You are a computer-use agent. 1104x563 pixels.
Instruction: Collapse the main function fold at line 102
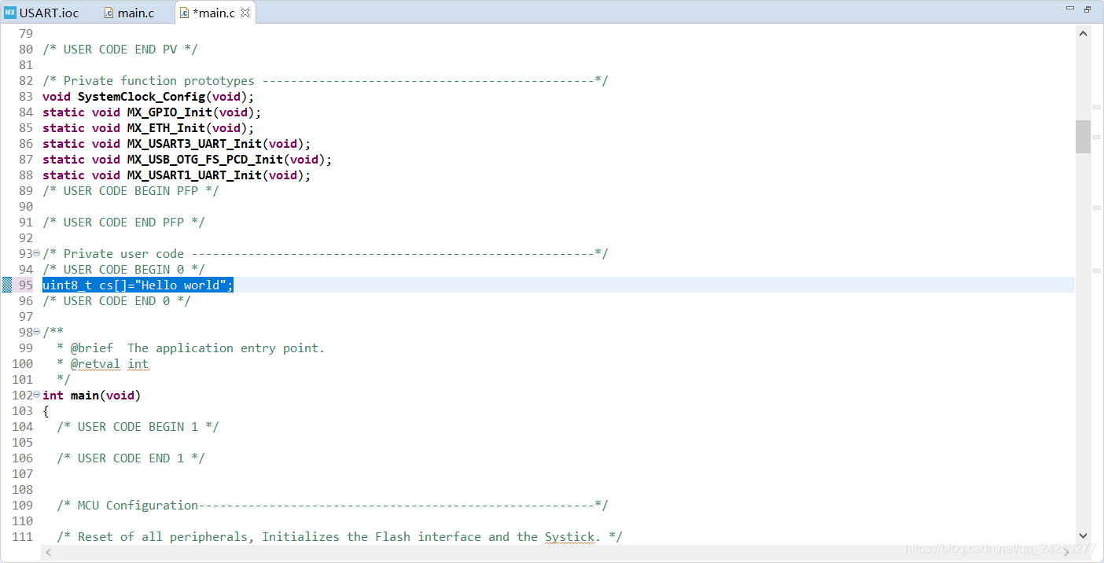(x=37, y=395)
